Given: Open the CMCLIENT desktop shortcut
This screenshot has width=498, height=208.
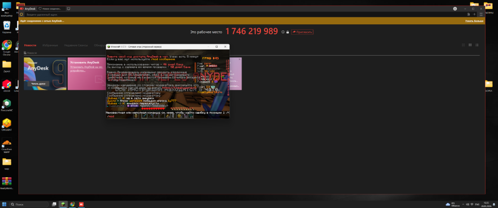Looking at the screenshot, I should coord(6,125).
